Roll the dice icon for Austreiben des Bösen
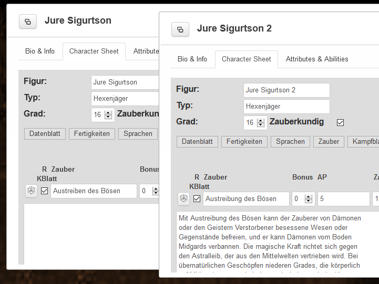The height and width of the screenshot is (284, 379). 31,191
